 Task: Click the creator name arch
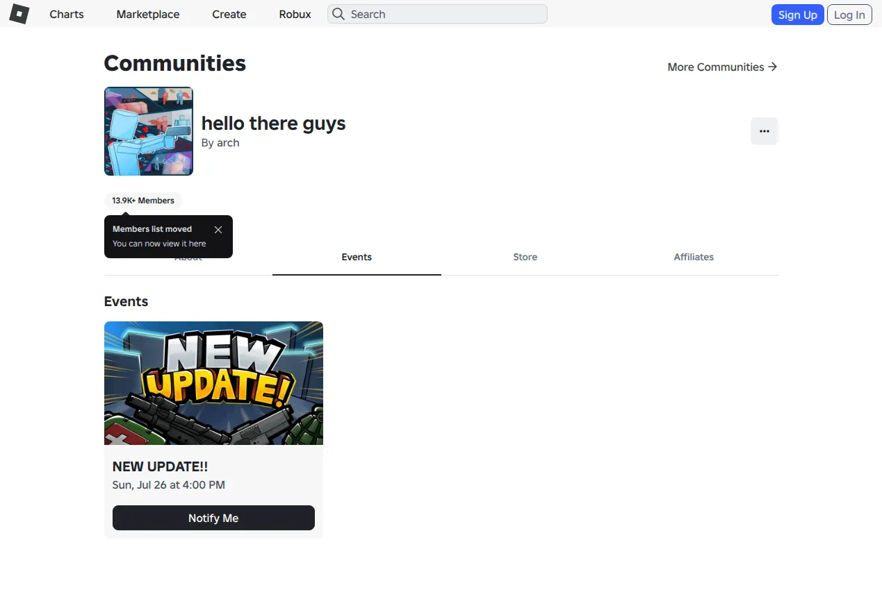[228, 143]
